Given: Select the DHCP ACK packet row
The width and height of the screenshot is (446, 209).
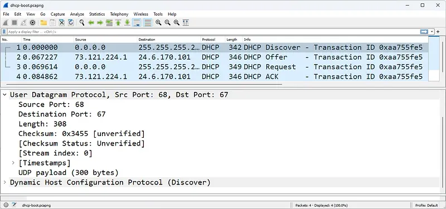Looking at the screenshot, I should [215, 76].
